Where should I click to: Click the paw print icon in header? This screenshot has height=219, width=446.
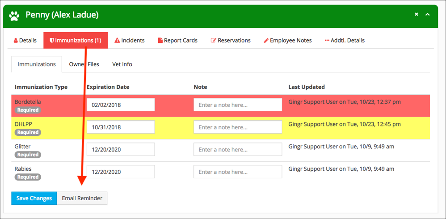pos(14,16)
